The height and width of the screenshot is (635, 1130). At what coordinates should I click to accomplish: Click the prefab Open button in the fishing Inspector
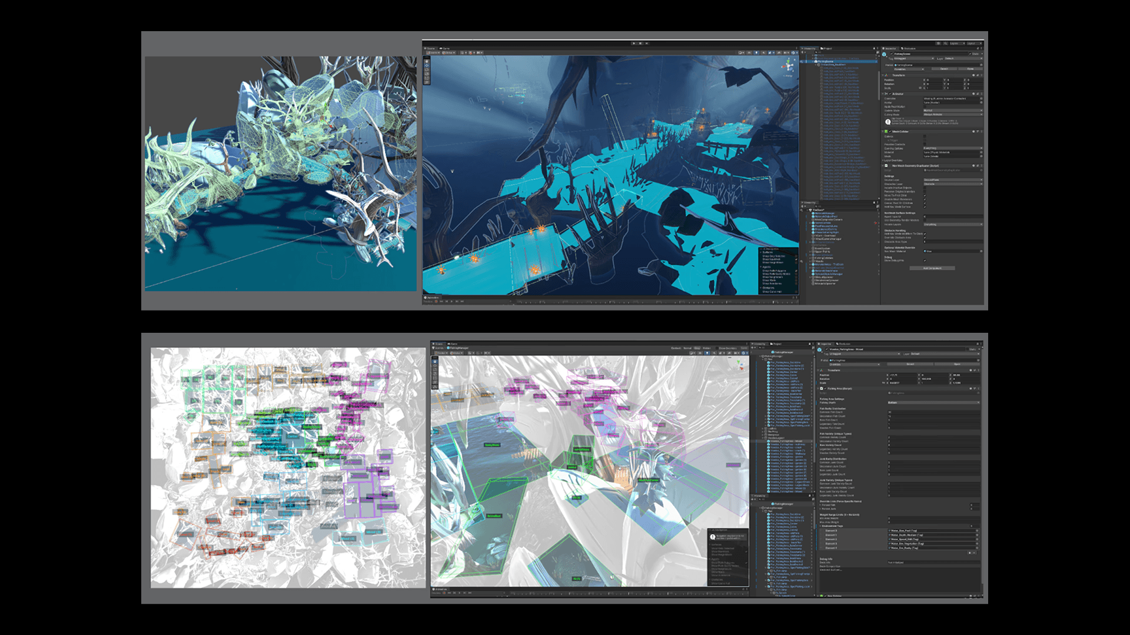(x=957, y=364)
